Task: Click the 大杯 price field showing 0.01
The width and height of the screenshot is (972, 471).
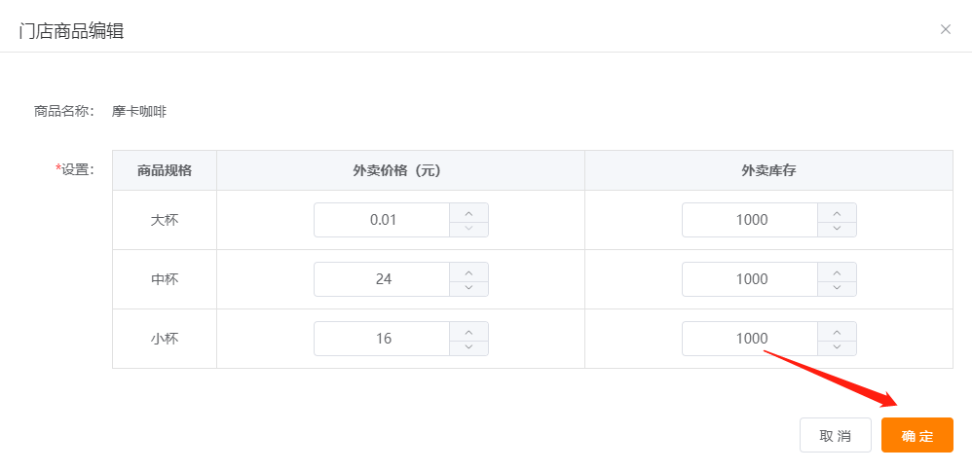Action: click(x=383, y=220)
